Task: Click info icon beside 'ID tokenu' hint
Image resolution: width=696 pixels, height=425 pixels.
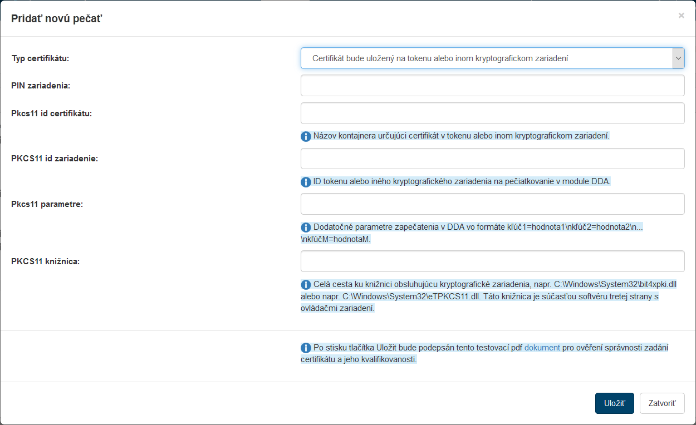Action: click(x=306, y=182)
